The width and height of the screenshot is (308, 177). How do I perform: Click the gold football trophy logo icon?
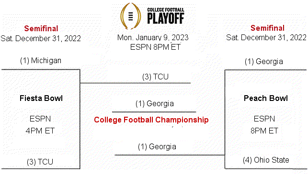click(131, 16)
